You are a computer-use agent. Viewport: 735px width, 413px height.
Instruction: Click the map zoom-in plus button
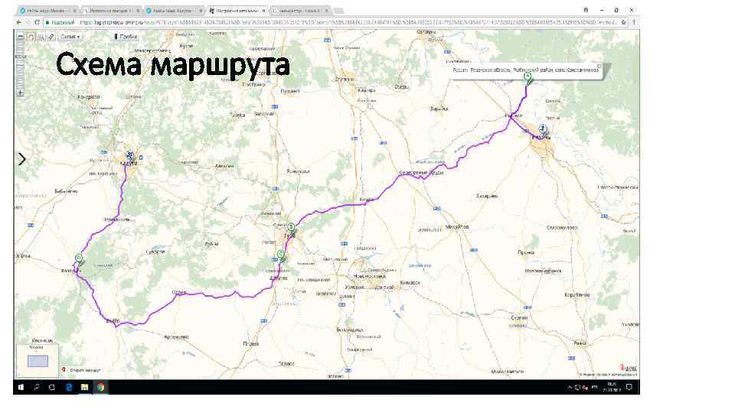click(21, 93)
